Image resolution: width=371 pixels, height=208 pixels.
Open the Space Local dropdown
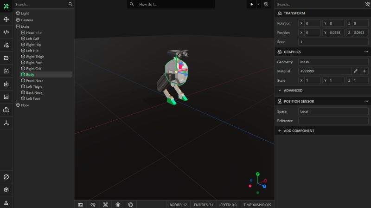pyautogui.click(x=333, y=111)
